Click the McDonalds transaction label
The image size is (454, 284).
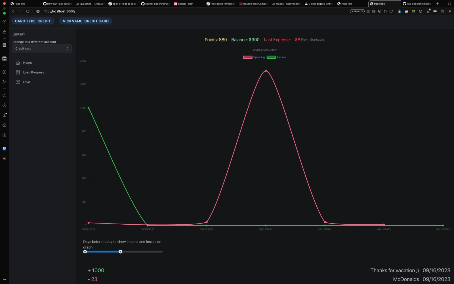[406, 279]
